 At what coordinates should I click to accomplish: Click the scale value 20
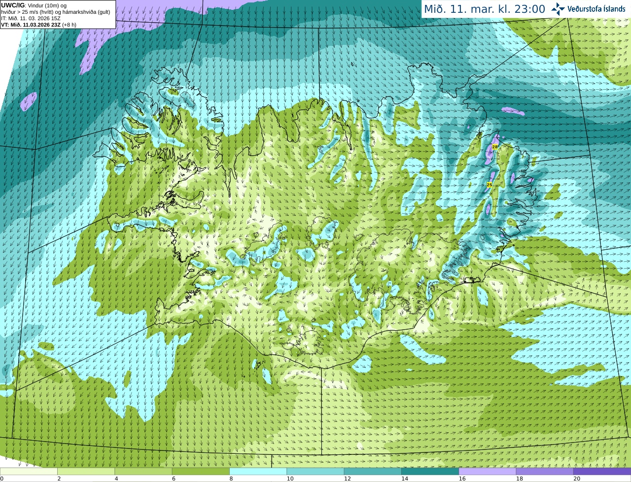point(577,479)
